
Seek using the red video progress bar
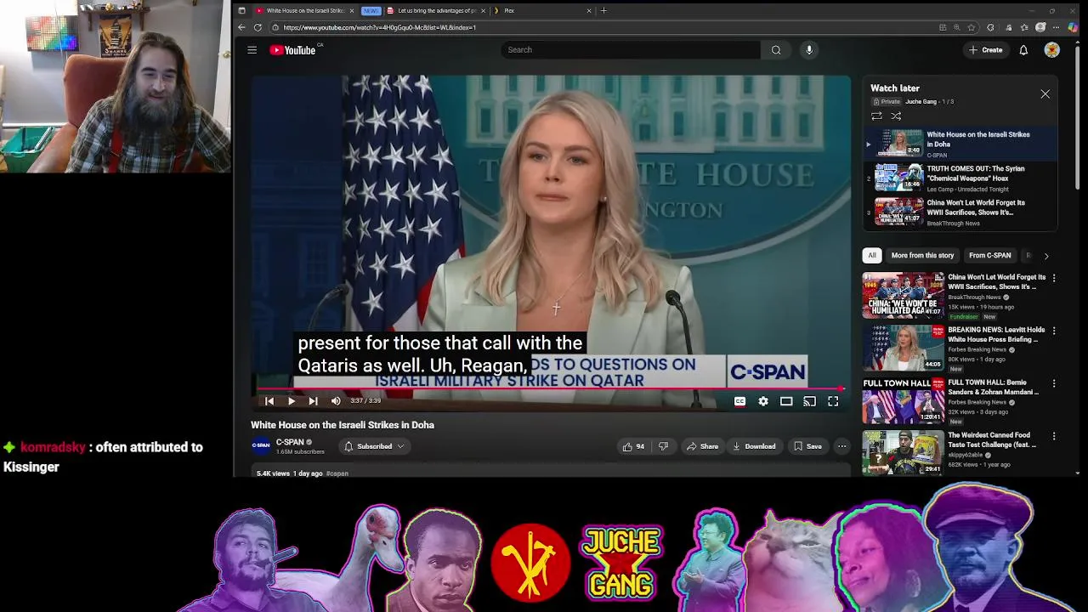pos(551,389)
